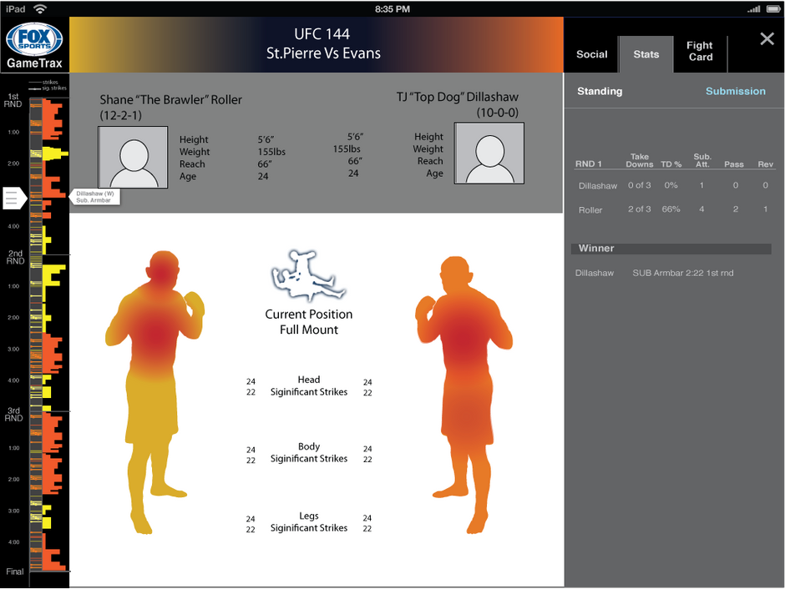Select Legs Significant Strikes label

pyautogui.click(x=309, y=521)
